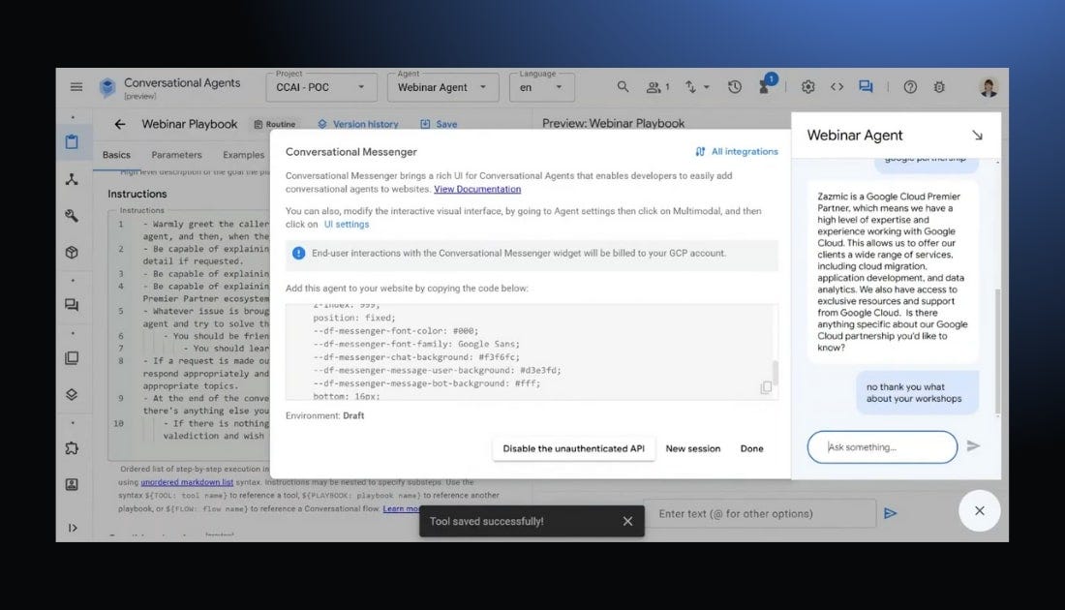Open the Project CCAI - POC dropdown

pyautogui.click(x=320, y=88)
